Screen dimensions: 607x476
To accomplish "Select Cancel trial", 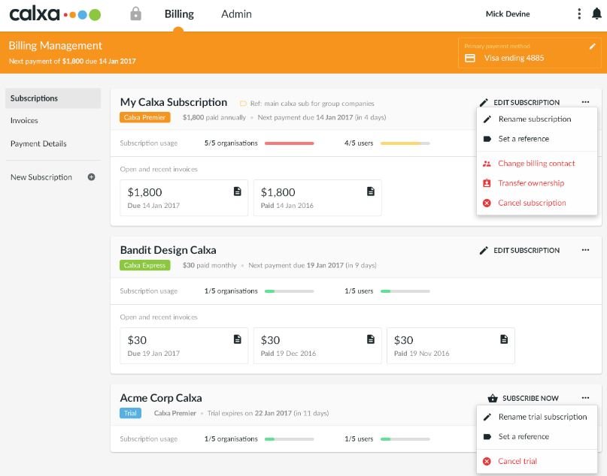I will click(x=537, y=461).
